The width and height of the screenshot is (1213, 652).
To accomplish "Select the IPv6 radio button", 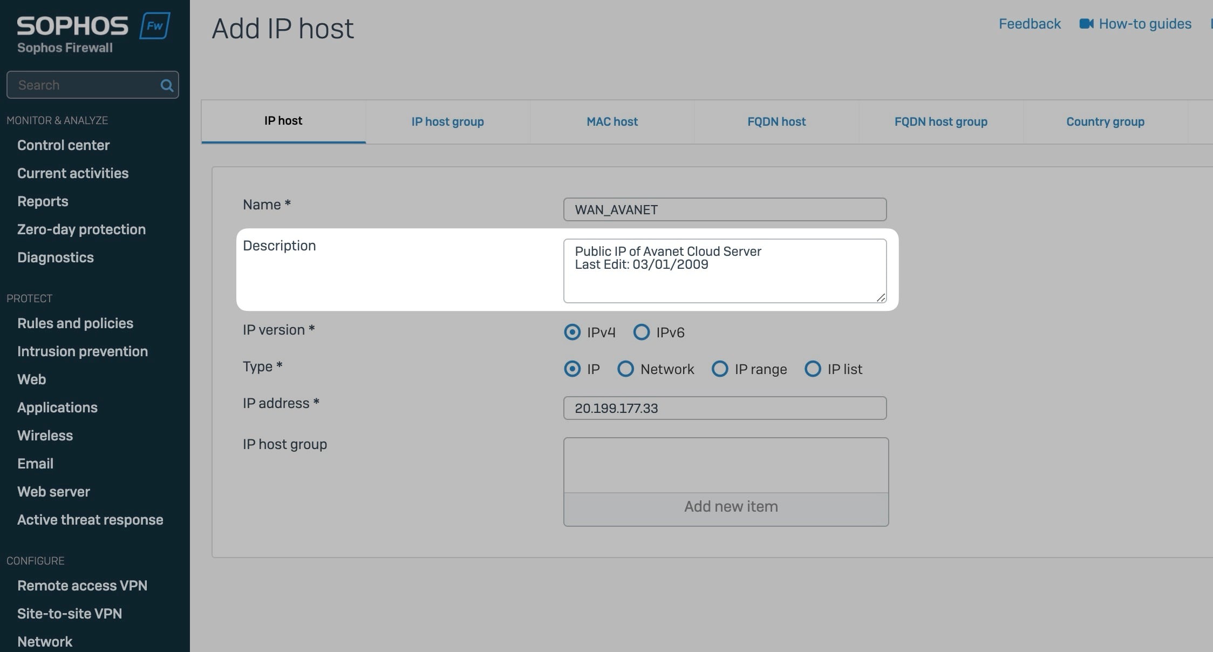I will click(x=641, y=332).
